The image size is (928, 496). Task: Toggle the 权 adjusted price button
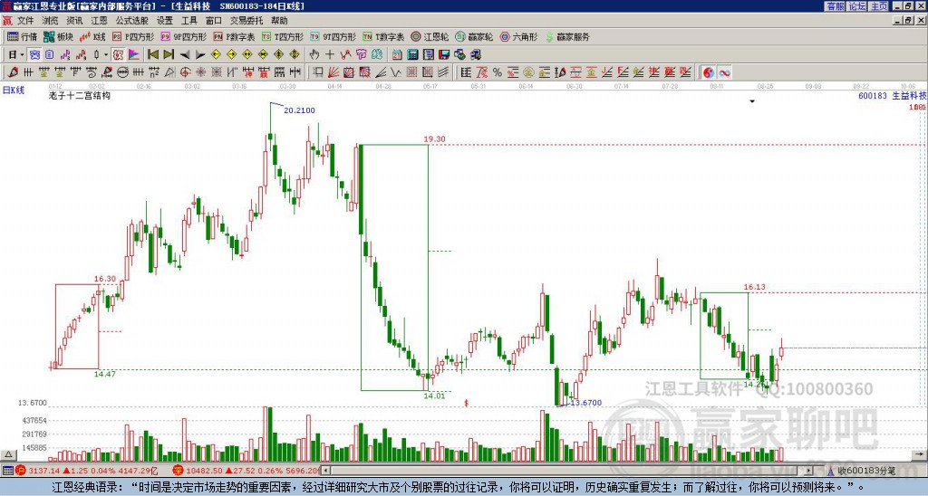pos(118,55)
